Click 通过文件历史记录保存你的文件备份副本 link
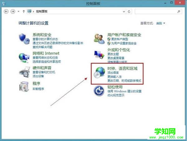Viewport: 187px width, 141px height. pyautogui.click(x=58, y=43)
